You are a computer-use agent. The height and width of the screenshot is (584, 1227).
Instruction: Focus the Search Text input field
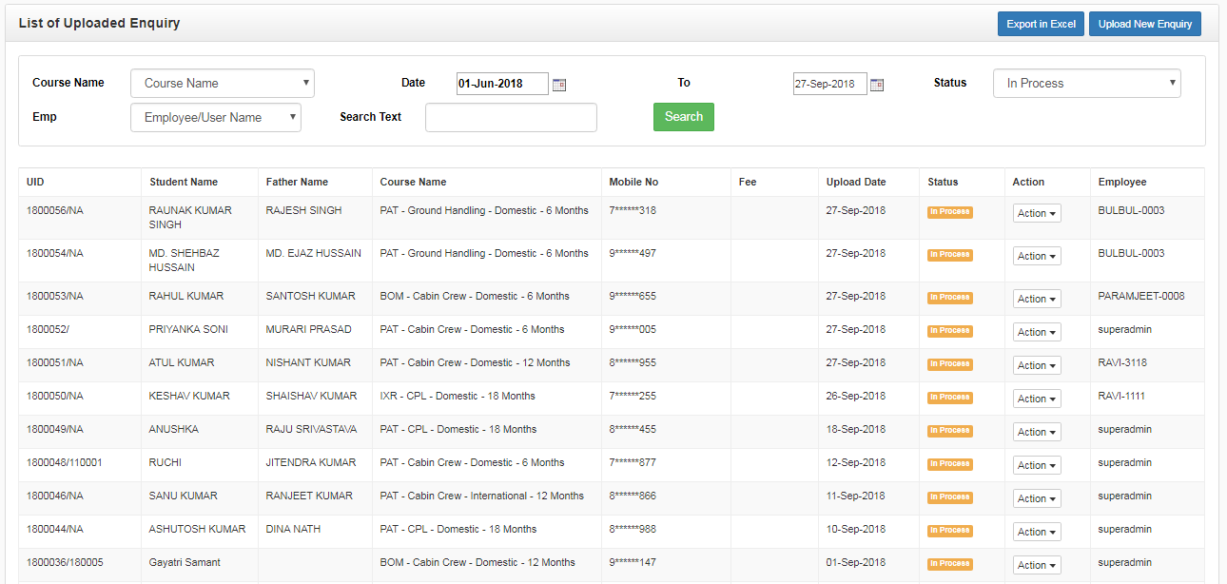pos(511,117)
